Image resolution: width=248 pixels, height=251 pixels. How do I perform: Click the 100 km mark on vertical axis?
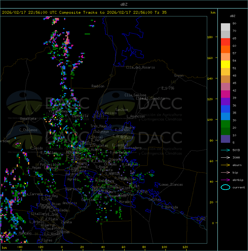tap(210, 120)
